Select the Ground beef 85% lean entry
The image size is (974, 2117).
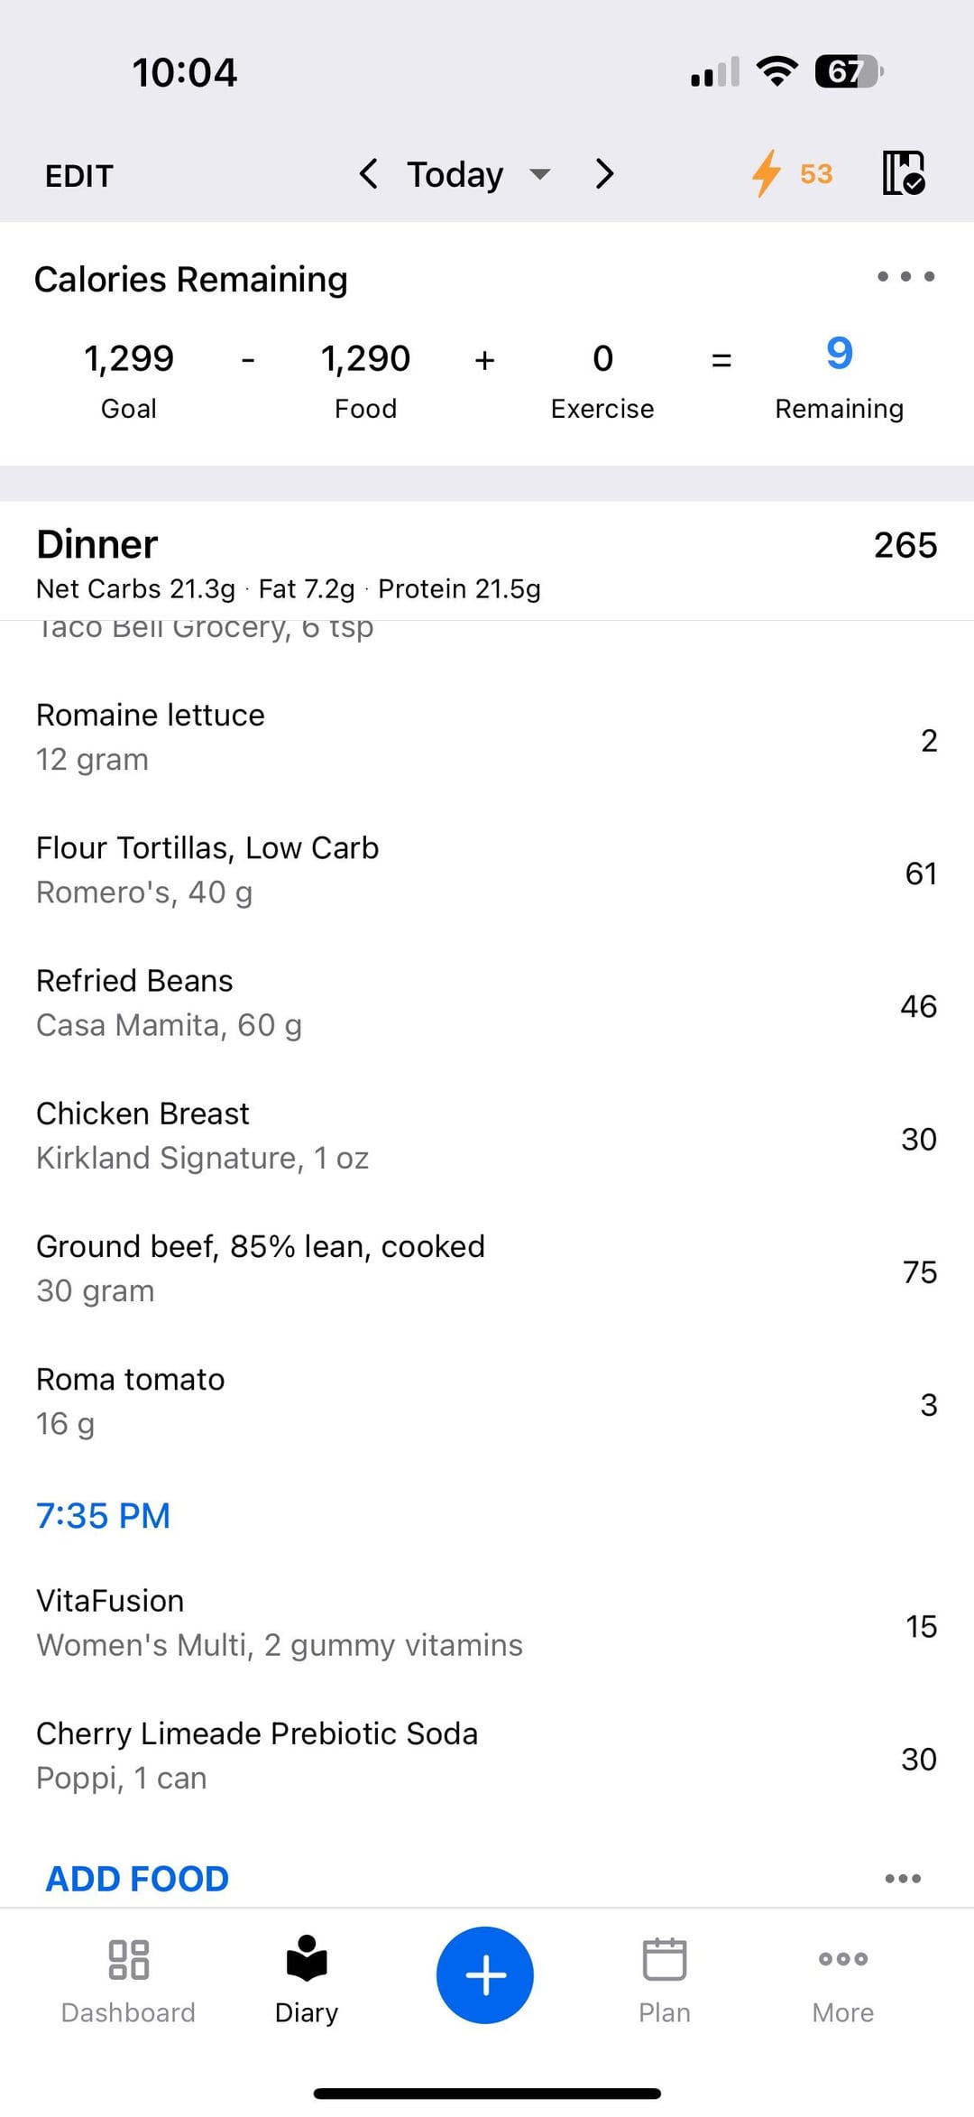click(x=487, y=1270)
